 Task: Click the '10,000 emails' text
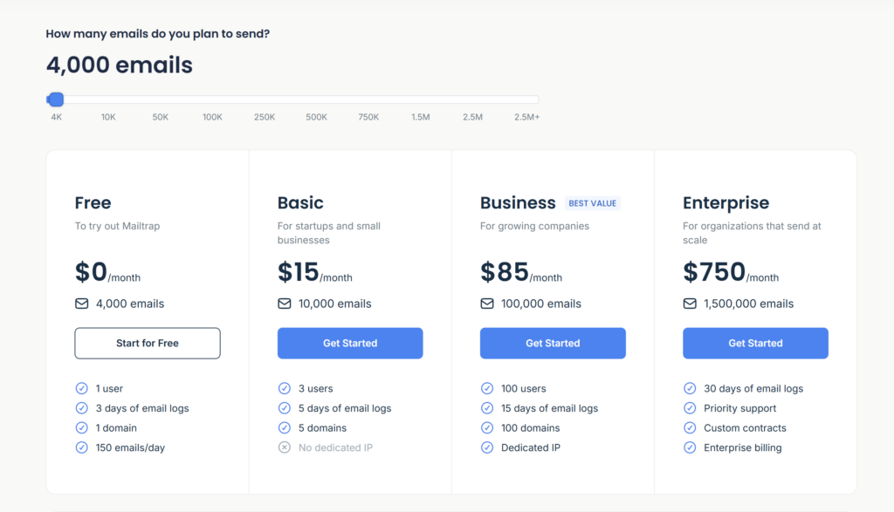334,304
